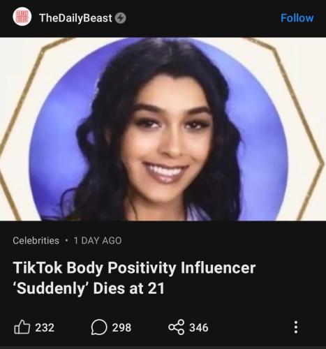Click the "1 DAY AGO" timestamp
The width and height of the screenshot is (326, 349).
coord(98,241)
